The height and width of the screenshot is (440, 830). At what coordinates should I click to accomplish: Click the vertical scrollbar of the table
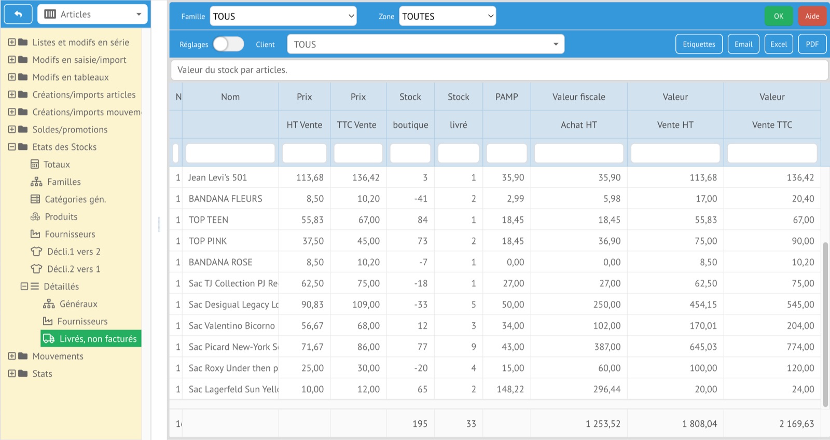[825, 324]
